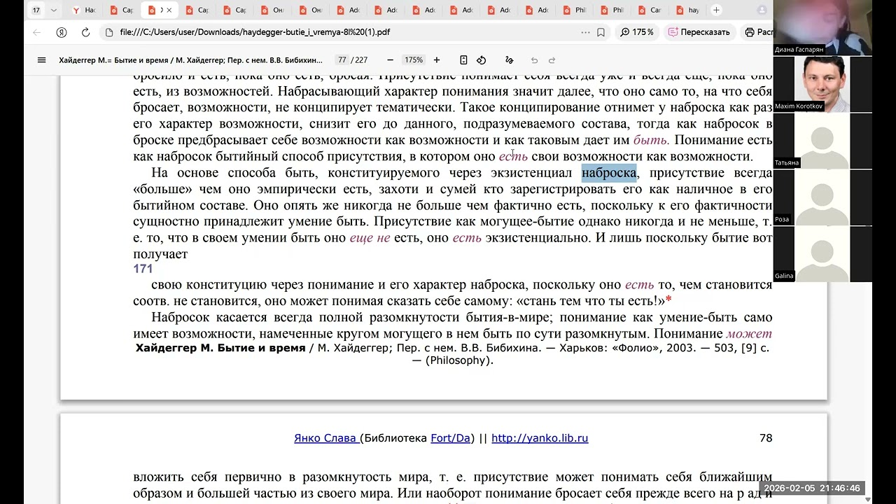This screenshot has width=896, height=504.
Task: Click the Yandex 'Я' home button
Action: click(x=62, y=32)
